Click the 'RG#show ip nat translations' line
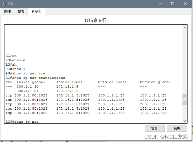 [35, 78]
